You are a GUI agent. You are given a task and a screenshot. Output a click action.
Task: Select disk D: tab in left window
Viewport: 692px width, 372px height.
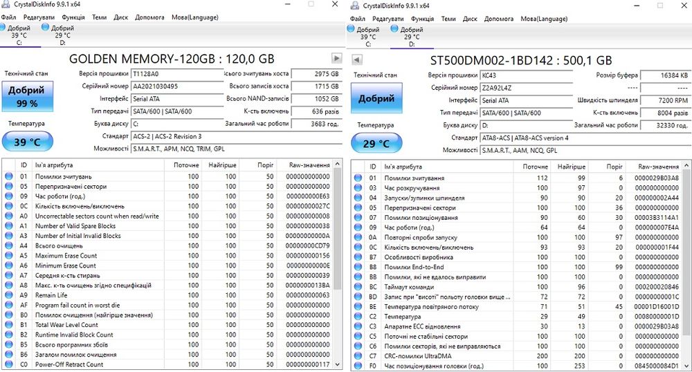point(60,35)
